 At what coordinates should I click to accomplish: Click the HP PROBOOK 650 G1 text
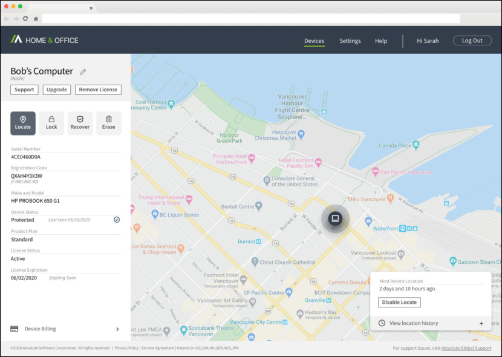pos(35,201)
